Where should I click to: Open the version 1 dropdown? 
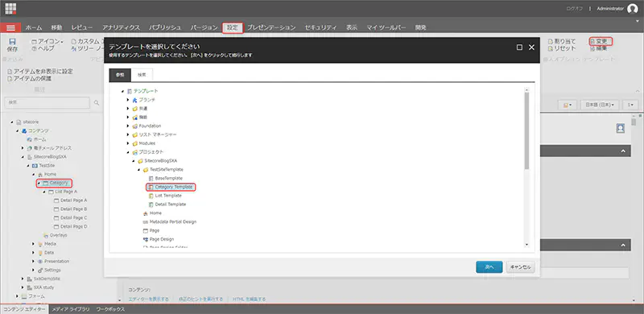click(x=630, y=105)
